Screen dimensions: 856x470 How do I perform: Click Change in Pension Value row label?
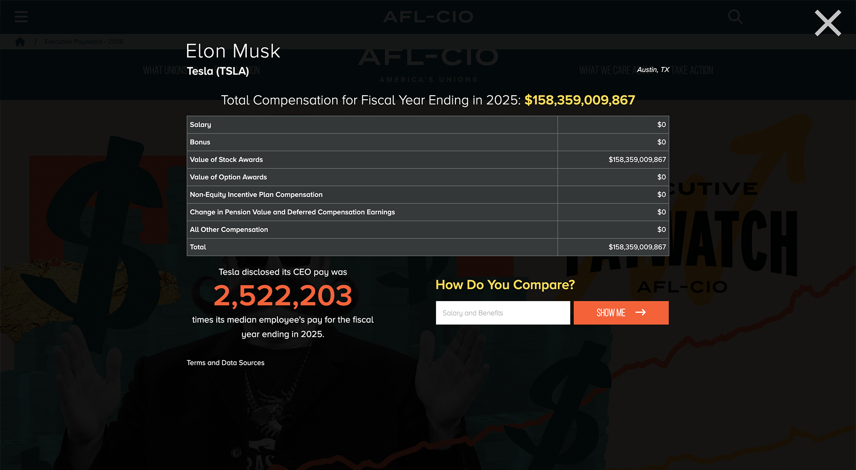(x=292, y=212)
